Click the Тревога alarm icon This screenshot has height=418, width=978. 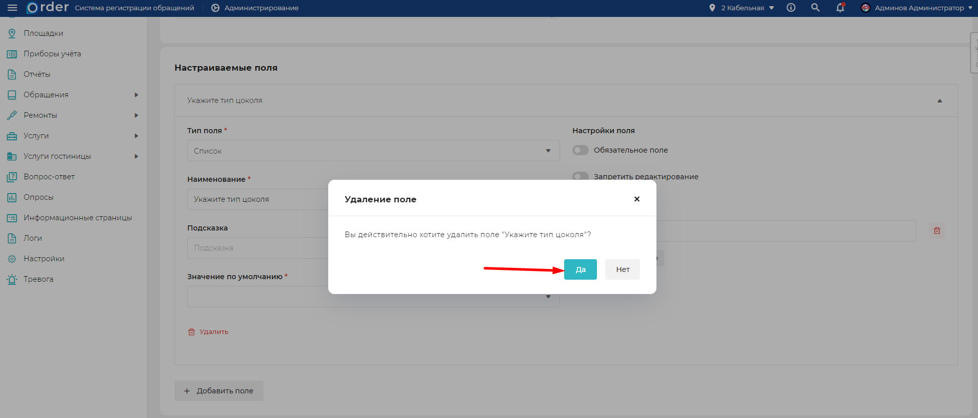tap(12, 279)
